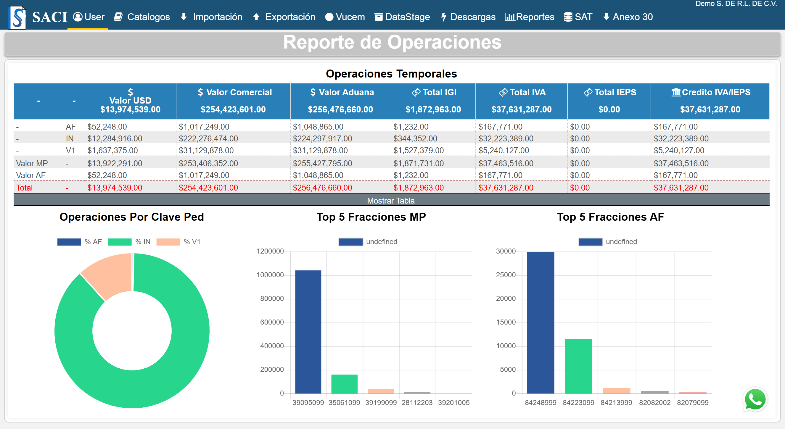This screenshot has height=429, width=785.
Task: Click the SAT database icon
Action: point(568,17)
